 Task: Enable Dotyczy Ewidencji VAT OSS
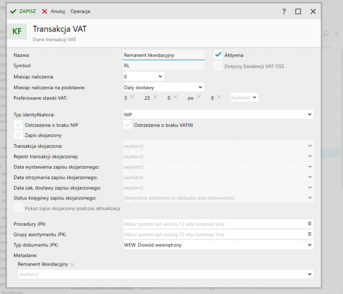point(217,66)
